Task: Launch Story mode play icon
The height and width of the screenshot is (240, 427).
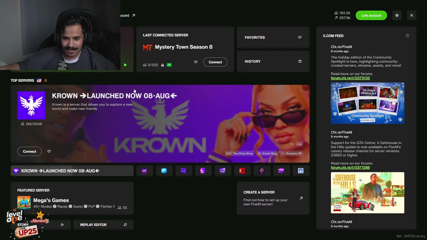Action: (62, 225)
